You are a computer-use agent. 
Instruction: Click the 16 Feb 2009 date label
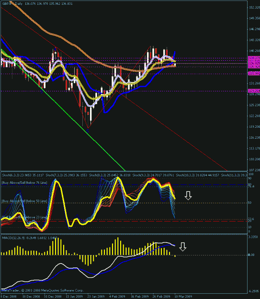[139, 297]
